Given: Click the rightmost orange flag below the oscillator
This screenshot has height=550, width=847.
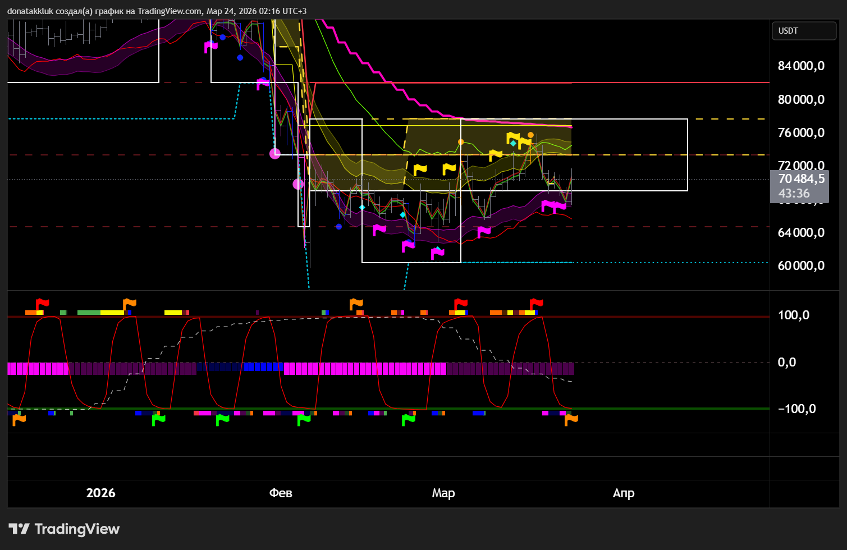Looking at the screenshot, I should [x=571, y=419].
